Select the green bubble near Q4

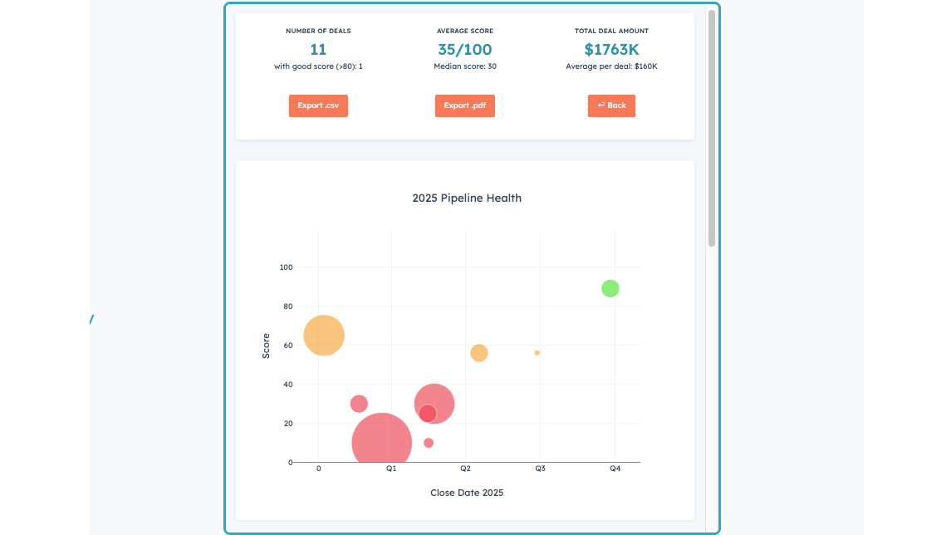(610, 288)
